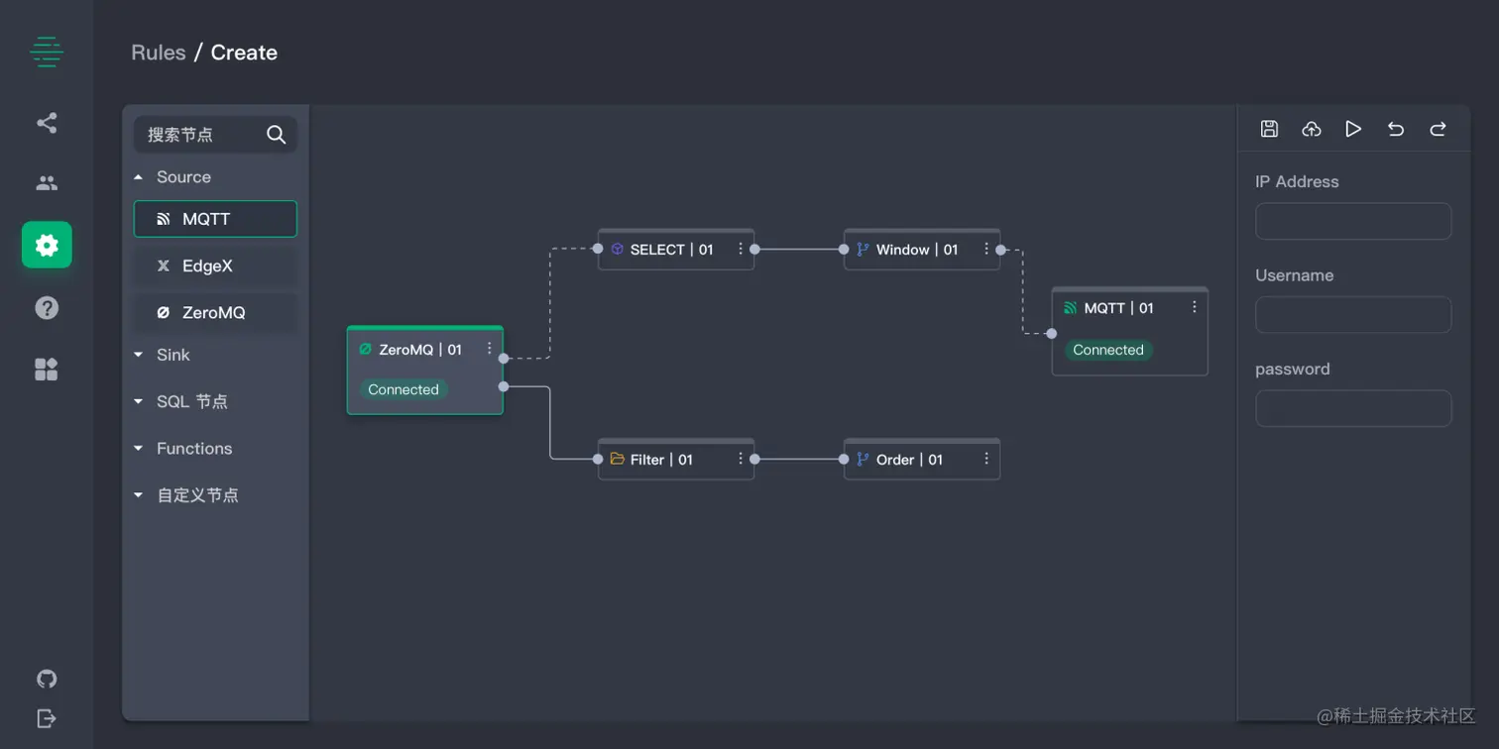Viewport: 1499px width, 749px height.
Task: Click the IP Address input field
Action: 1352,221
